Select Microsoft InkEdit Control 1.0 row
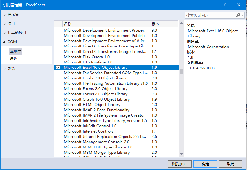247x170 pixels. tap(116, 126)
